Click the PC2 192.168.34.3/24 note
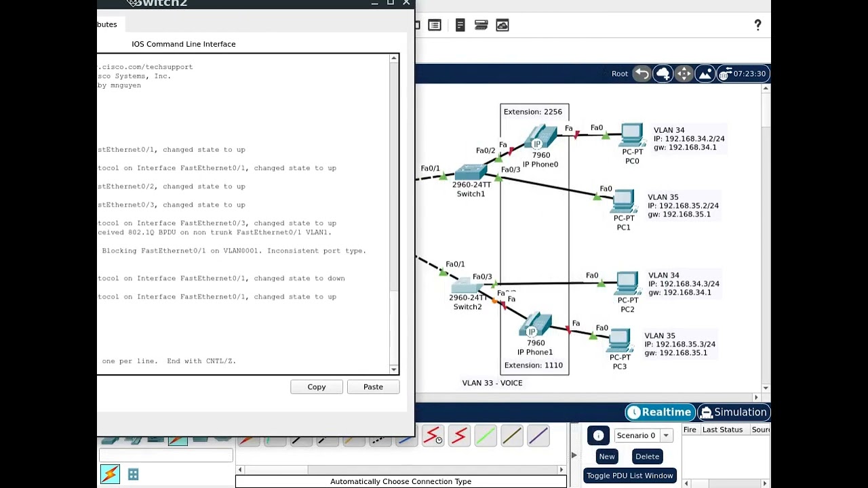This screenshot has height=488, width=868. pyautogui.click(x=684, y=284)
